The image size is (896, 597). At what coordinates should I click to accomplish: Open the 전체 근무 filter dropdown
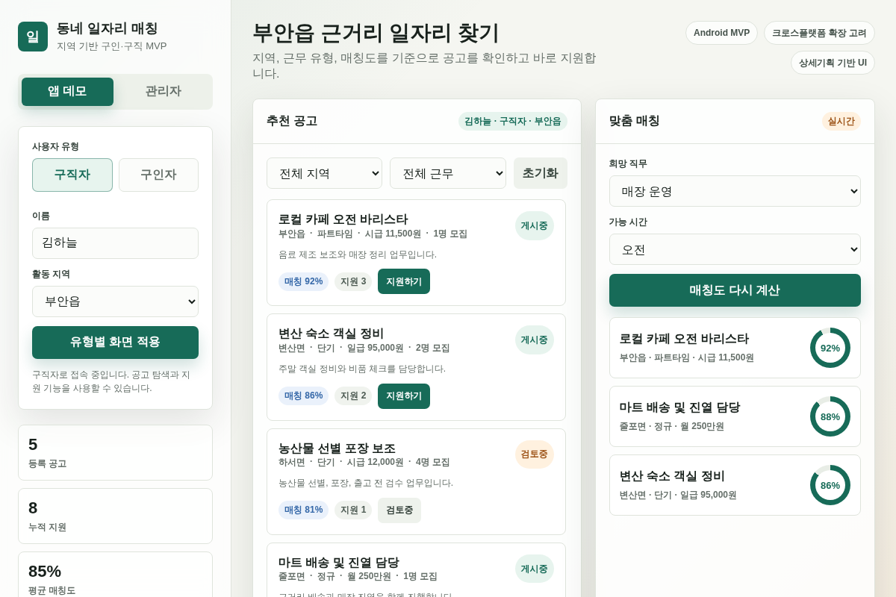448,173
